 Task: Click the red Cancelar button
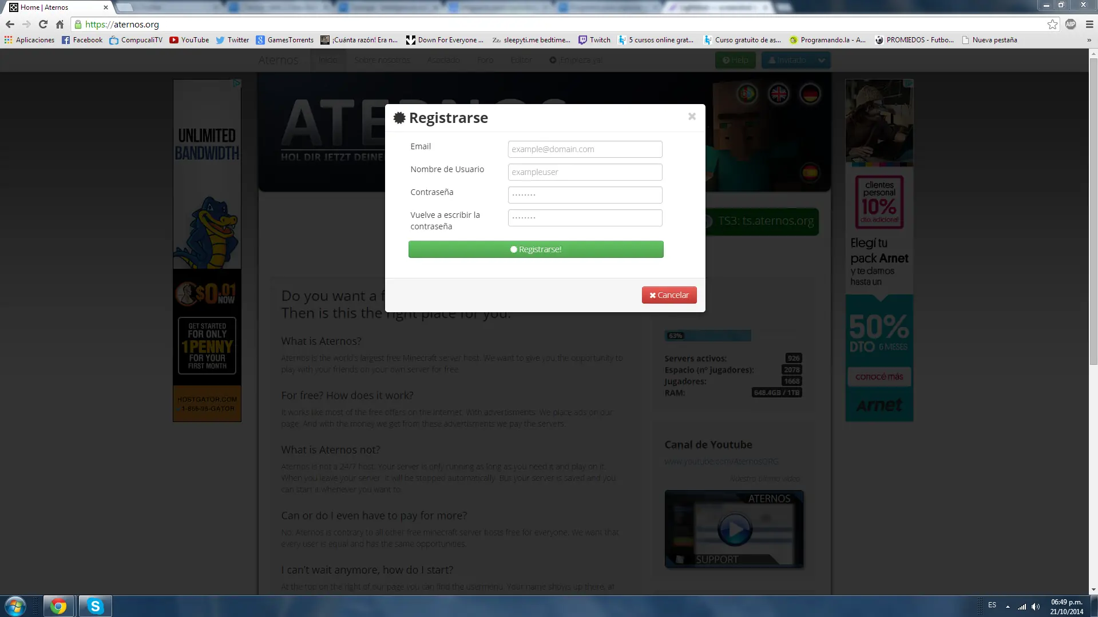click(669, 295)
